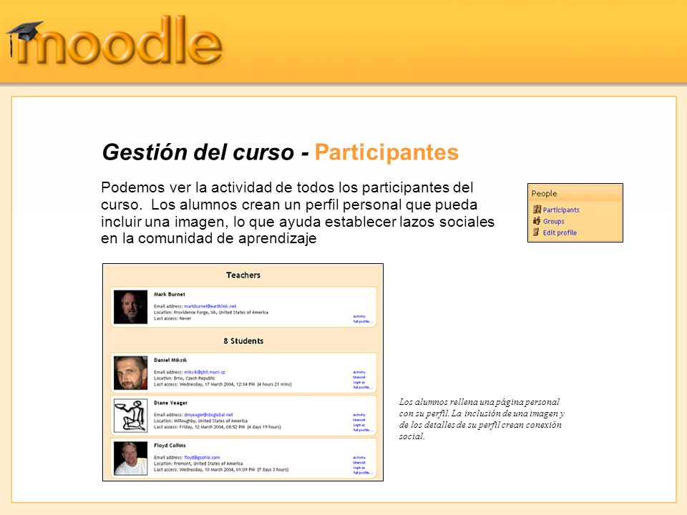
Task: Click Daniel Miksik's email address link
Action: click(x=205, y=372)
